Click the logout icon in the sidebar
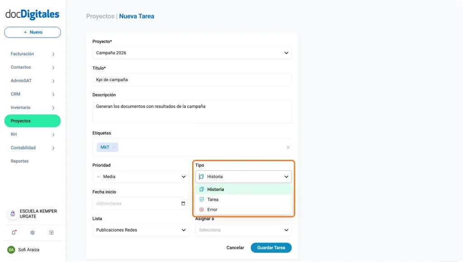This screenshot has height=262, width=463. (x=51, y=233)
